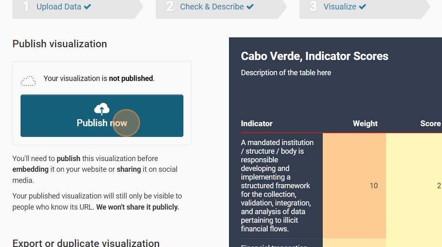
Task: Click the mandated institution indicator row text
Action: [x=277, y=186]
